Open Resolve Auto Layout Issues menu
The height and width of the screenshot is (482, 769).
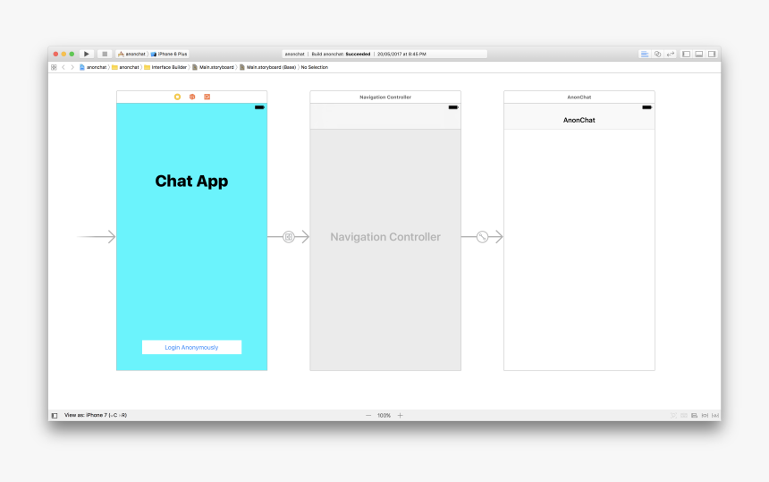(715, 415)
